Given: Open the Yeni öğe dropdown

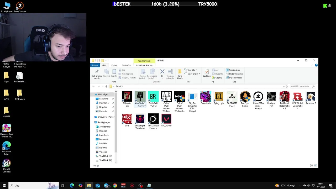Looking at the screenshot, I should pyautogui.click(x=191, y=70).
